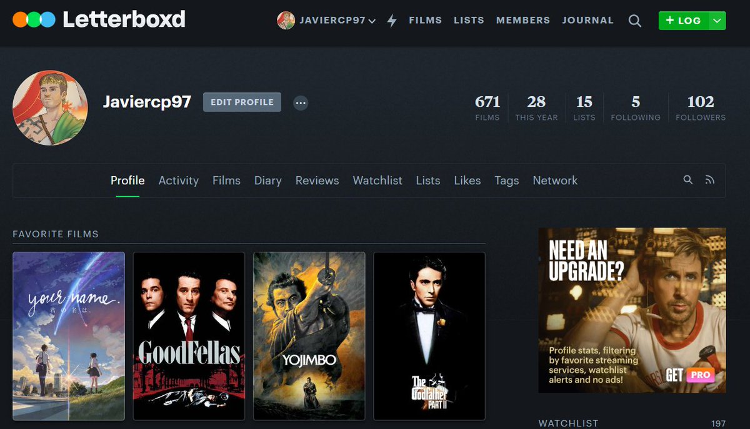Open the Tags tab

506,180
